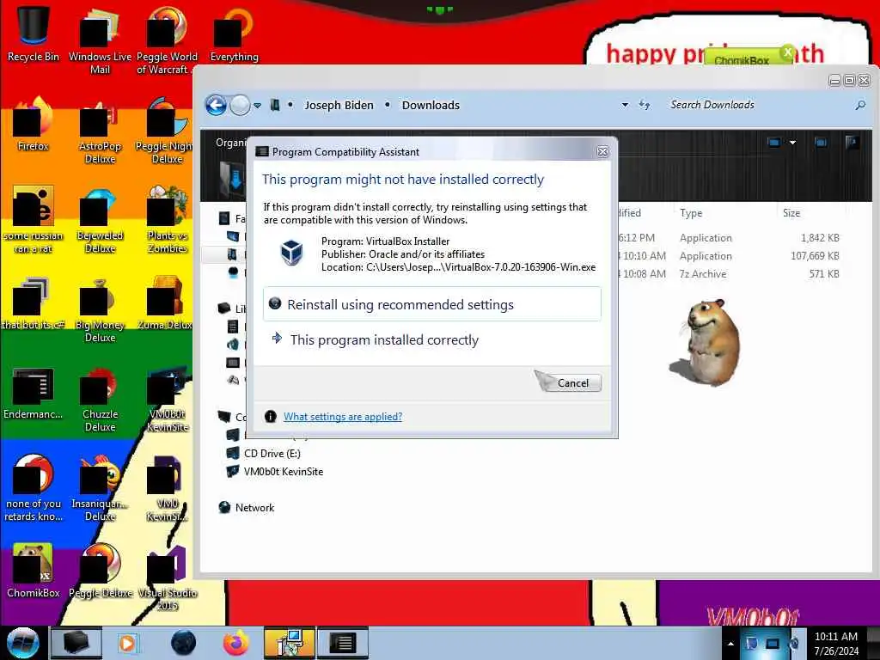Select the 7z Archive file row

pyautogui.click(x=729, y=274)
